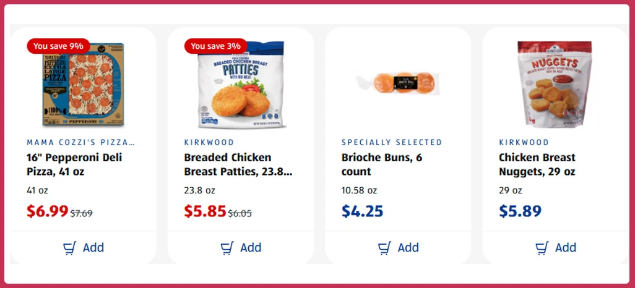This screenshot has width=635, height=288.
Task: Add Chicken Breast Nuggets to cart
Action: coord(555,248)
